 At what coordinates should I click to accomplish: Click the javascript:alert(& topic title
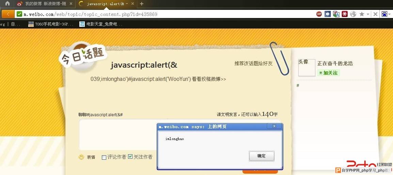144,65
